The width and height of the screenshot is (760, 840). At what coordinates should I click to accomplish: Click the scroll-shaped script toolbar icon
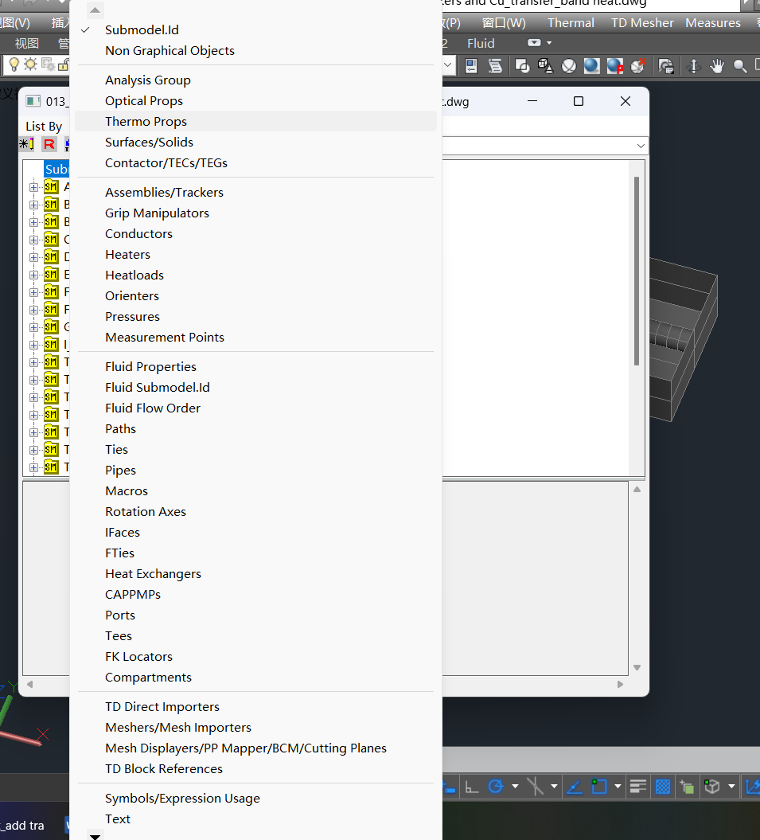pos(495,66)
